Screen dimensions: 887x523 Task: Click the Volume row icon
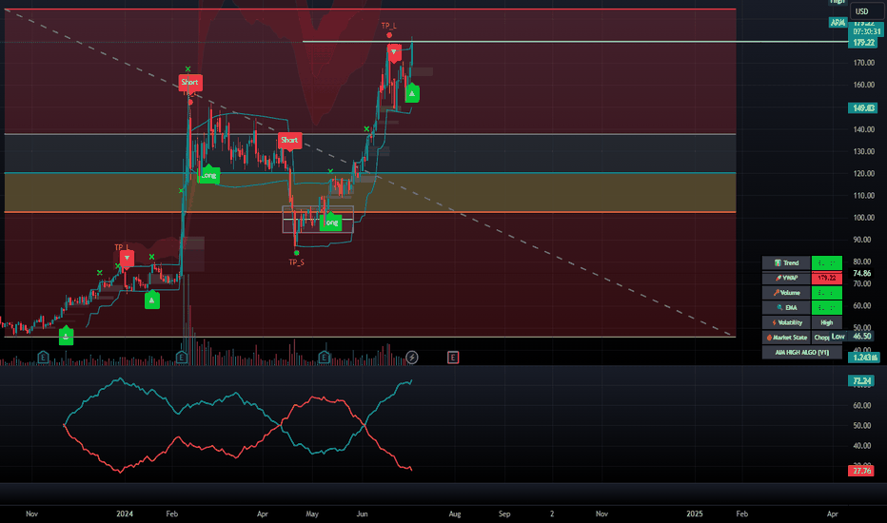click(x=777, y=293)
